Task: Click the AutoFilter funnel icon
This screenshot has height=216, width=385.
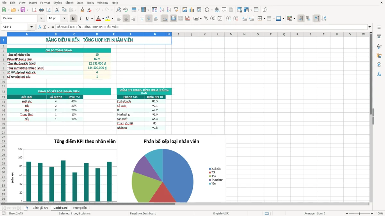Action: click(176, 10)
